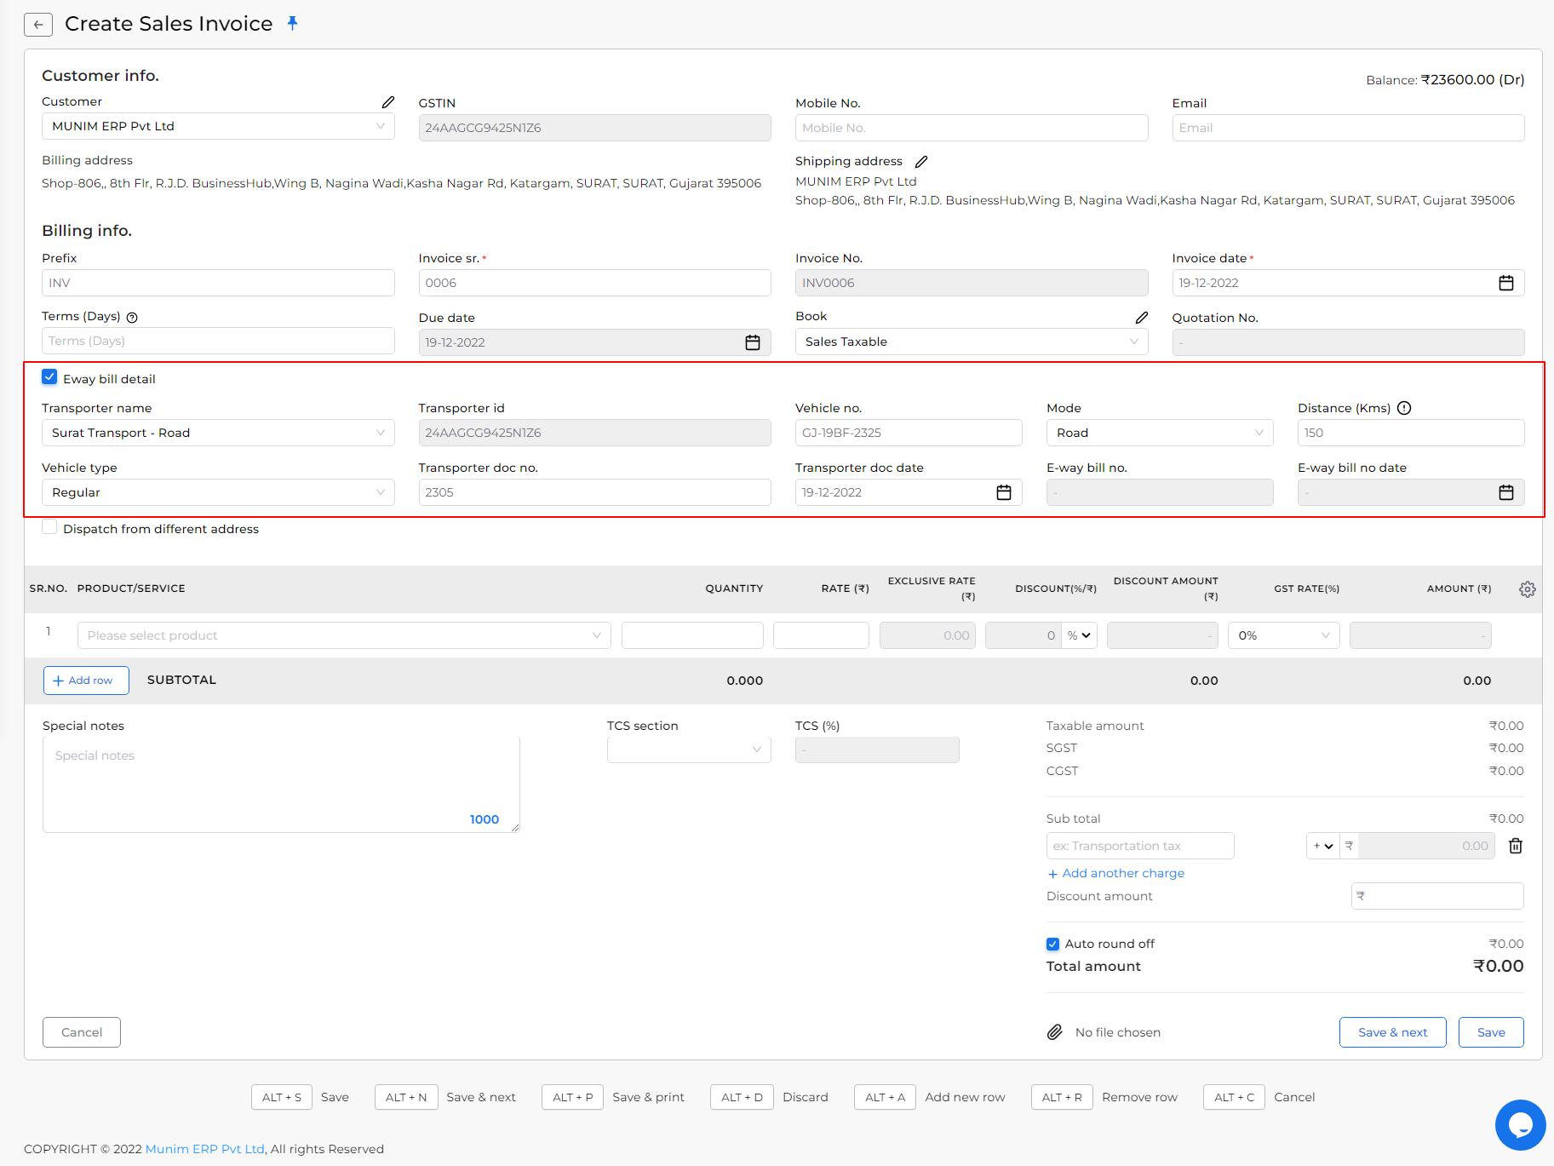Click the Save button
Viewport: 1554px width, 1166px height.
pyautogui.click(x=1491, y=1032)
